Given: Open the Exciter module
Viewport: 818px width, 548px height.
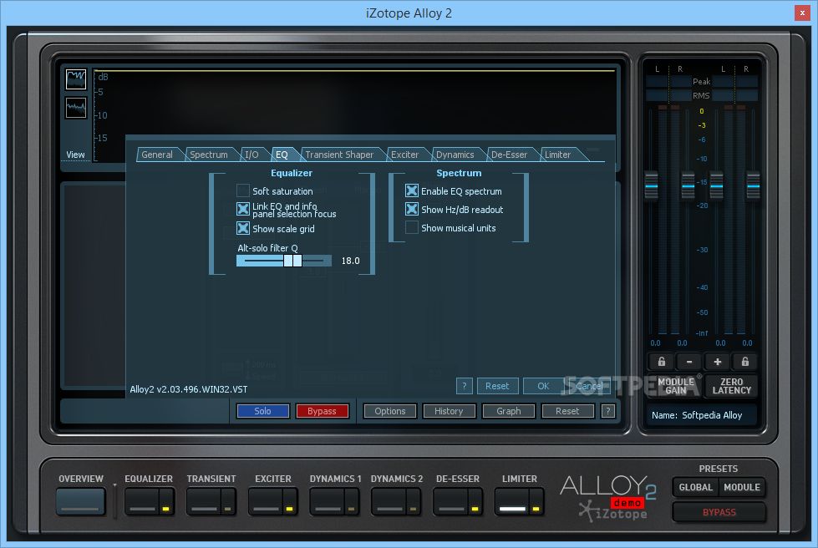Looking at the screenshot, I should [x=266, y=502].
